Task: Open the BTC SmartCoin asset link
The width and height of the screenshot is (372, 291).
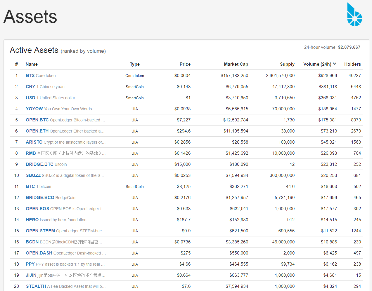Action: pos(30,187)
